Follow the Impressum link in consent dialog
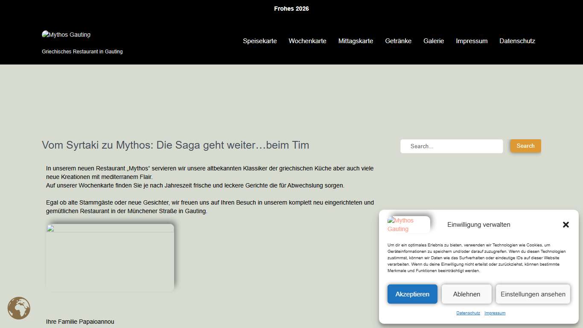The width and height of the screenshot is (583, 328). [495, 313]
